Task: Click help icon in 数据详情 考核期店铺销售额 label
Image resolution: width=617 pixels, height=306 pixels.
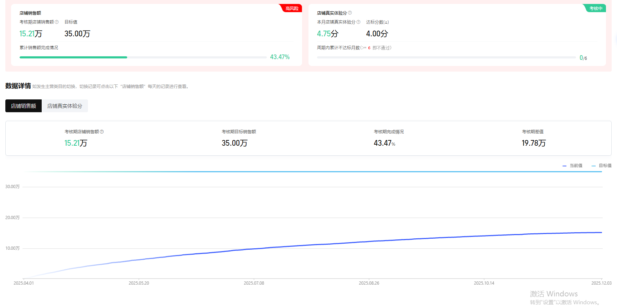Action: [x=102, y=132]
